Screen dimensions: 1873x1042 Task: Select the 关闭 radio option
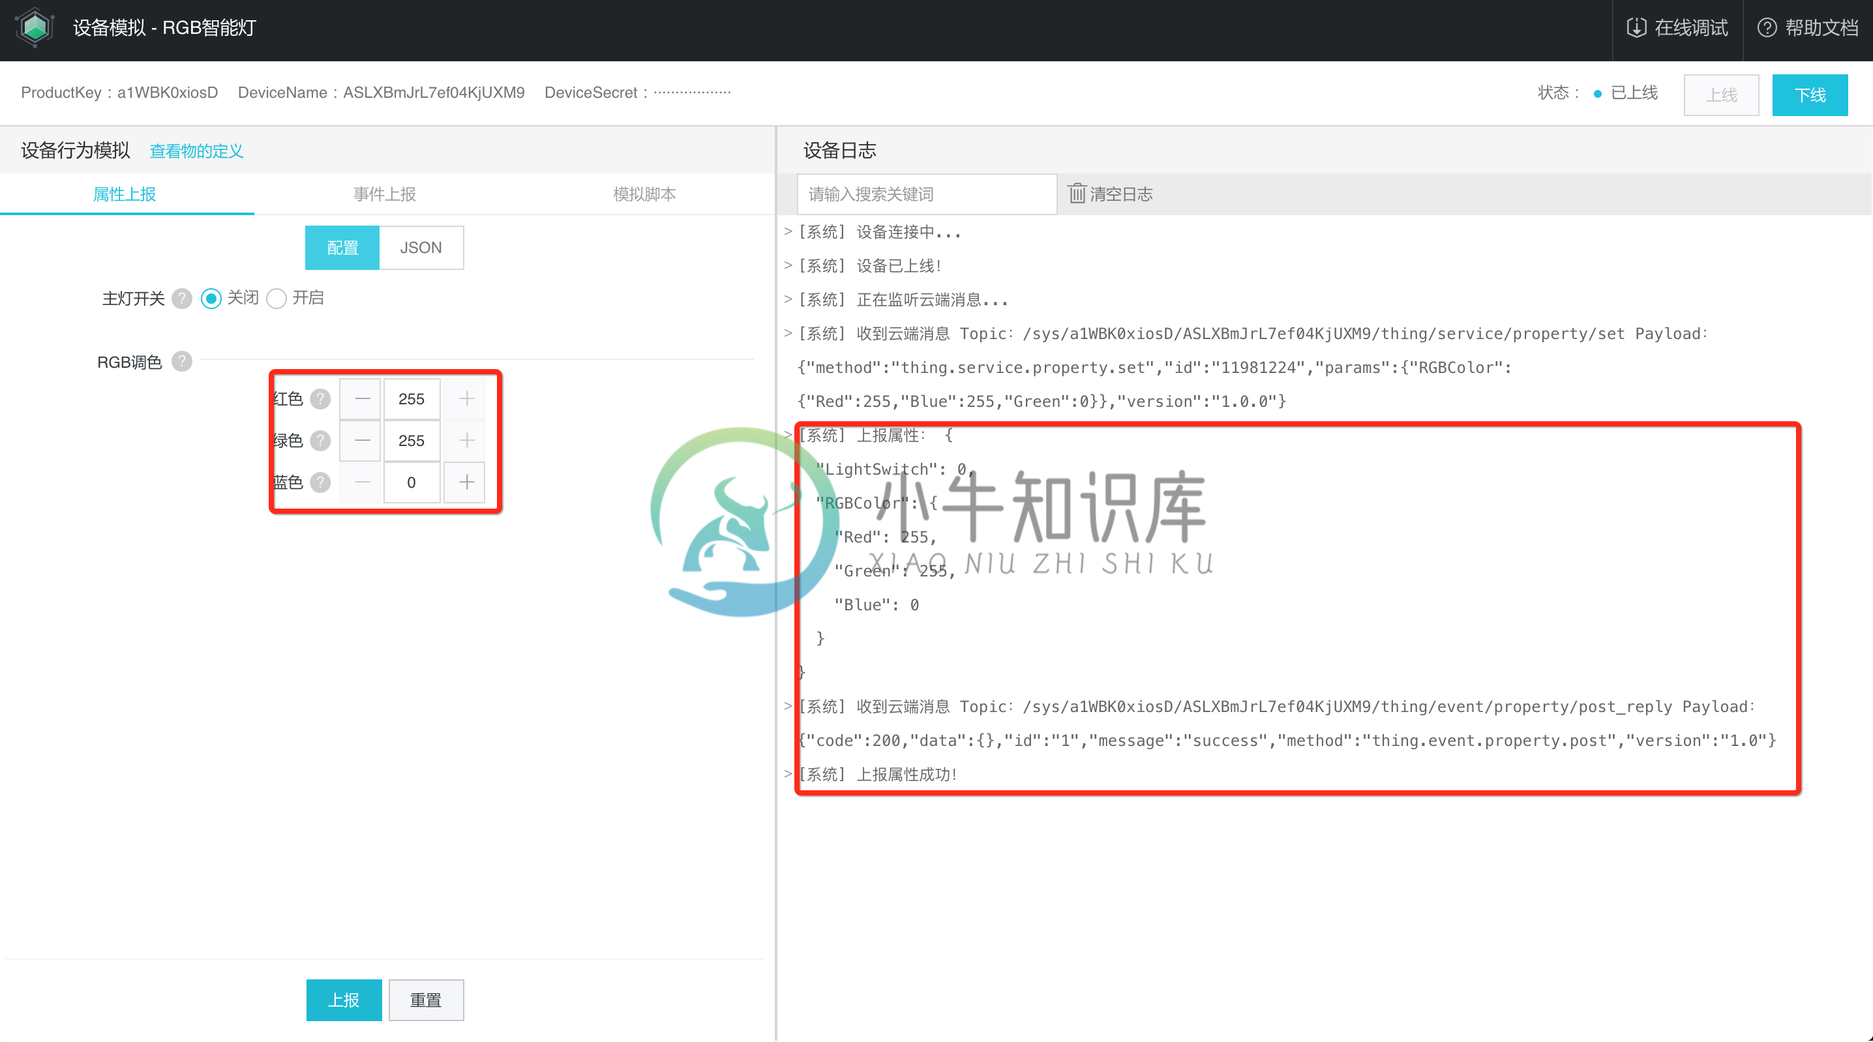point(211,299)
